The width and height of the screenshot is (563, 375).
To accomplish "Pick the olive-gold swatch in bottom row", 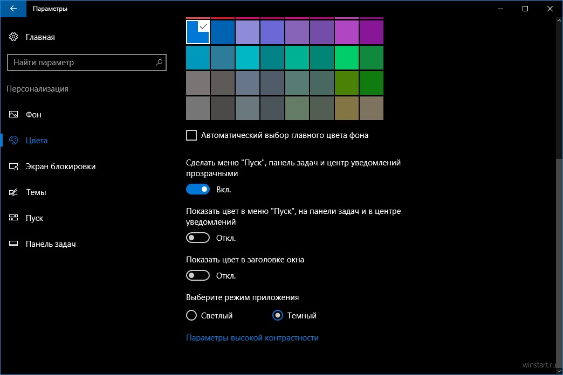I will coord(347,108).
